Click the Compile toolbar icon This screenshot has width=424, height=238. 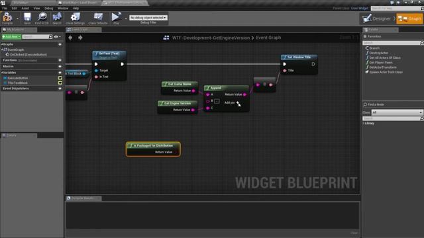click(7, 17)
